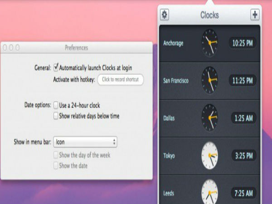Screen dimensions: 272x204
Task: Open the gear settings in Clocks panel
Action: (165, 15)
